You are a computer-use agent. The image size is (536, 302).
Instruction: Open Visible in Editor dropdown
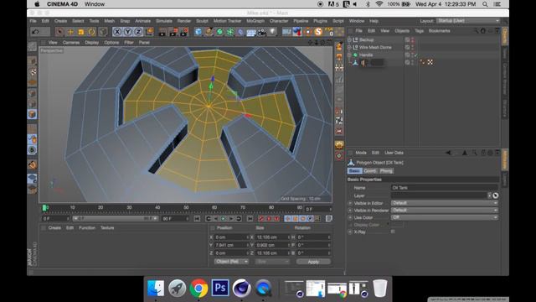444,203
